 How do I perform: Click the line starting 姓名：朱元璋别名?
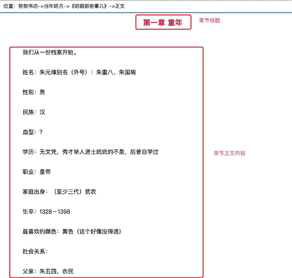(x=79, y=72)
